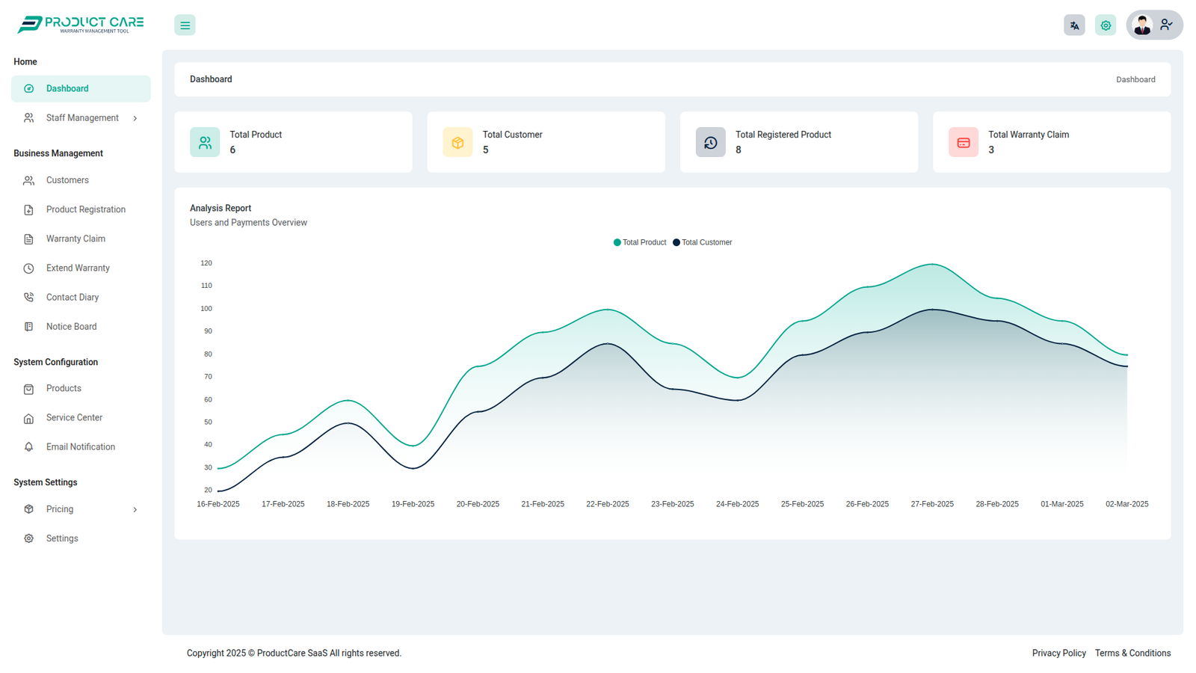Image resolution: width=1196 pixels, height=673 pixels.
Task: Open the green settings gear icon in header
Action: 1106,25
